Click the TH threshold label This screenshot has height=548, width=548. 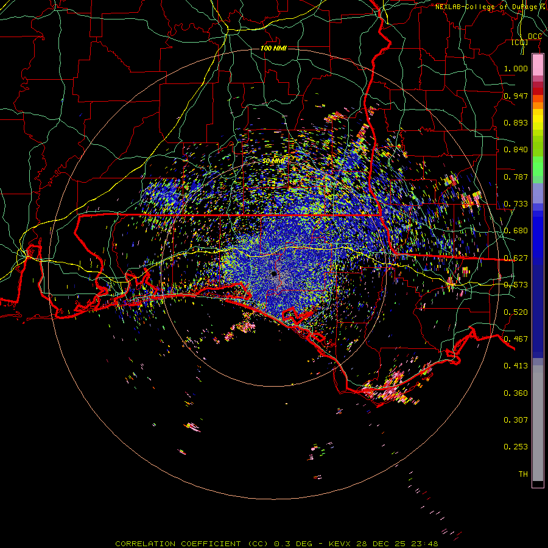[523, 474]
